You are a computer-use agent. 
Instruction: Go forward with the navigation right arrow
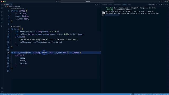(x=59, y=2)
